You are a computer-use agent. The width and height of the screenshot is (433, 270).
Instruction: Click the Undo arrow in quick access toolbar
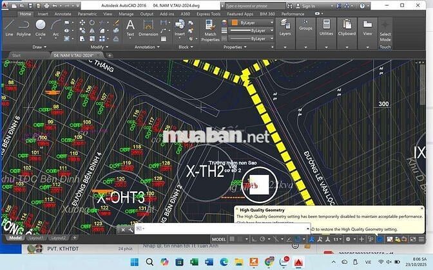55,6
